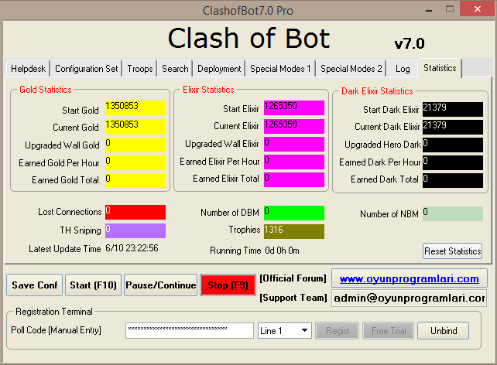Click the [Support Team] label
Screen dimensions: 497x365
tap(293, 298)
